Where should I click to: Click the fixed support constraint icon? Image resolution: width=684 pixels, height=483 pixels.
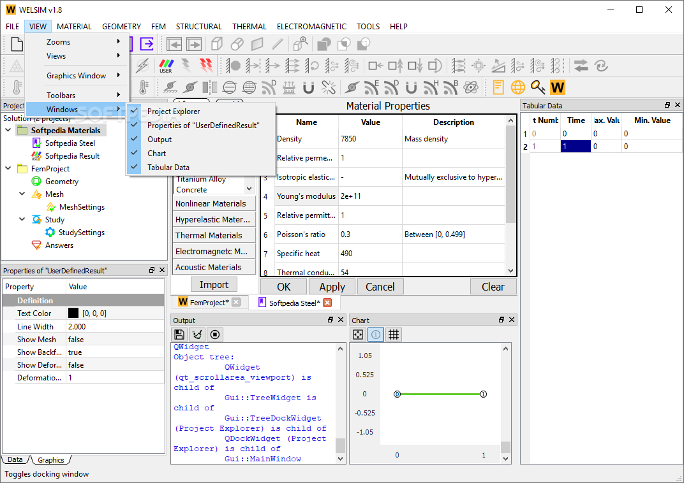click(234, 66)
